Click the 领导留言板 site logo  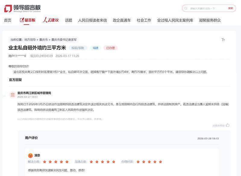coord(22,8)
